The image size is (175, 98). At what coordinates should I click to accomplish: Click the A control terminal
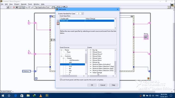(29, 53)
